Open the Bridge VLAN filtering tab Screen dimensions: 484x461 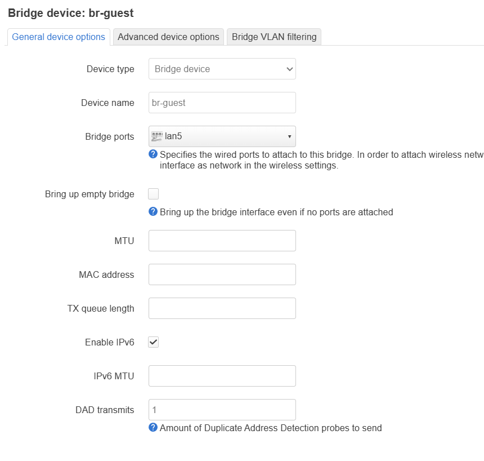(x=274, y=37)
